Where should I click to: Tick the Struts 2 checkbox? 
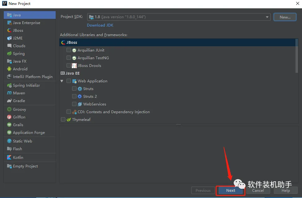coord(74,96)
